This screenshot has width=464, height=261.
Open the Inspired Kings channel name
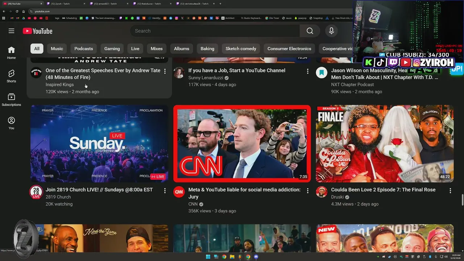tap(59, 84)
